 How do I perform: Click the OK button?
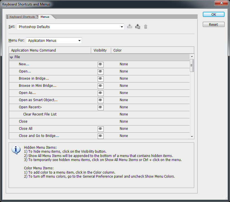(x=214, y=14)
